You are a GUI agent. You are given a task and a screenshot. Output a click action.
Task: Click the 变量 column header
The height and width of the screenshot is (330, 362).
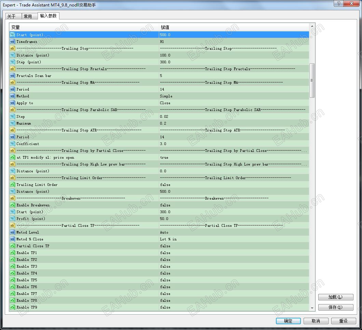pyautogui.click(x=84, y=27)
